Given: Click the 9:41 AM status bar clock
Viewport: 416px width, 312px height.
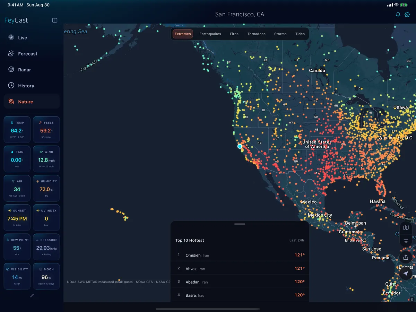Looking at the screenshot, I should tap(16, 5).
